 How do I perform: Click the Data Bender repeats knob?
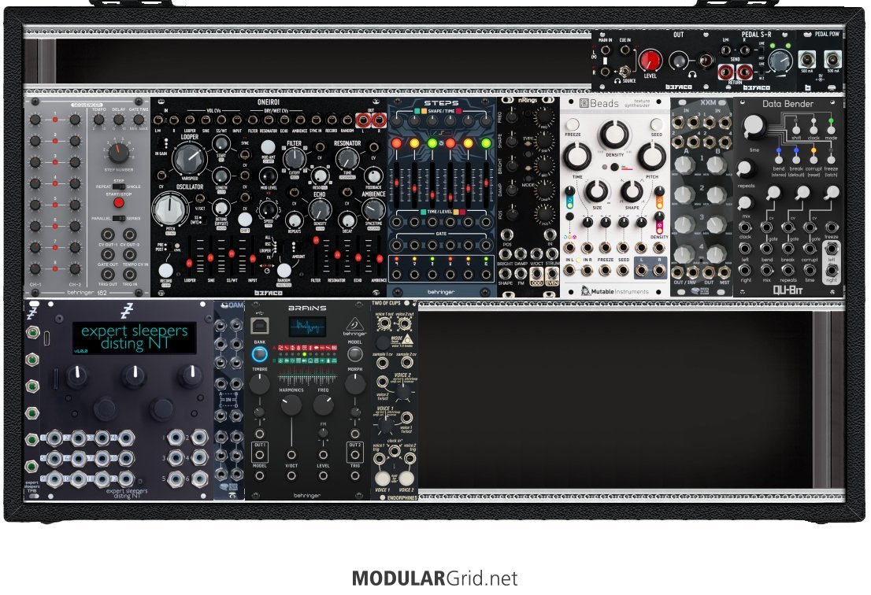pos(744,168)
